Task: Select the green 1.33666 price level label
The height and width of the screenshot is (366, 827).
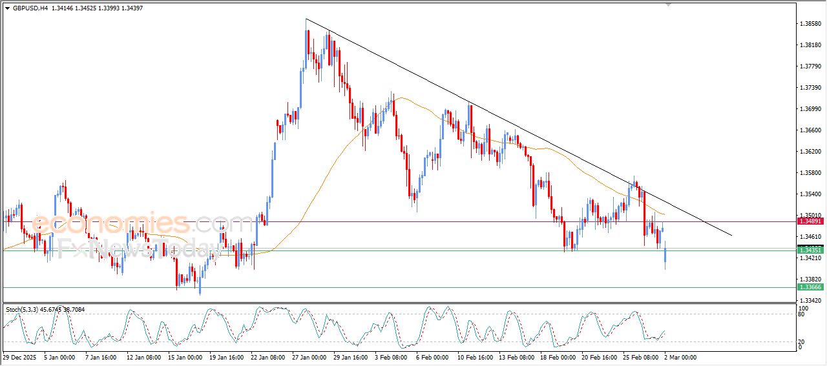Action: (810, 287)
